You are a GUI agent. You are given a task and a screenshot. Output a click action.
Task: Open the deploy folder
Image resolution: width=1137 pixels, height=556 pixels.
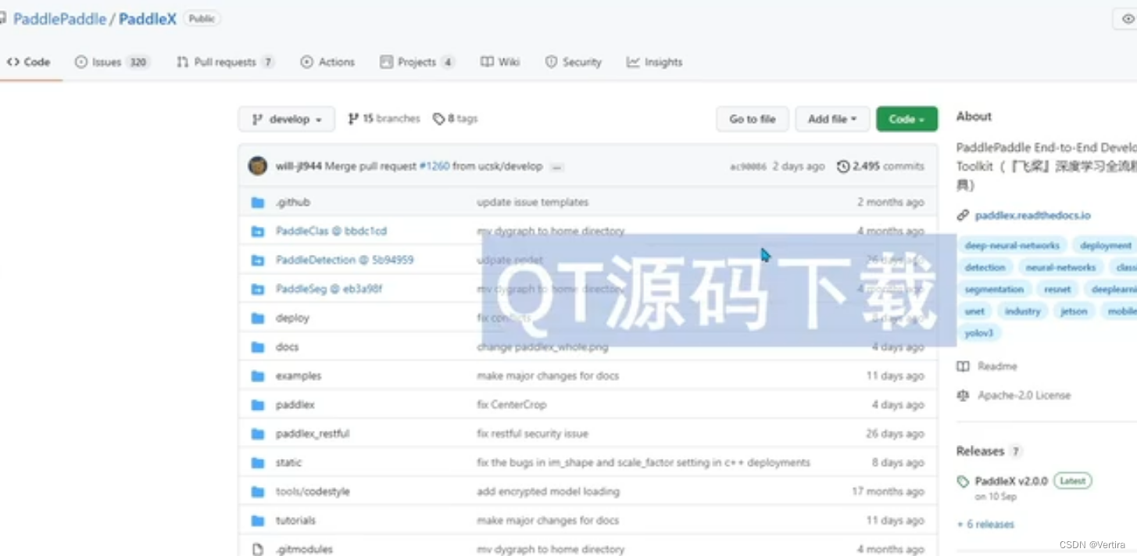coord(292,318)
